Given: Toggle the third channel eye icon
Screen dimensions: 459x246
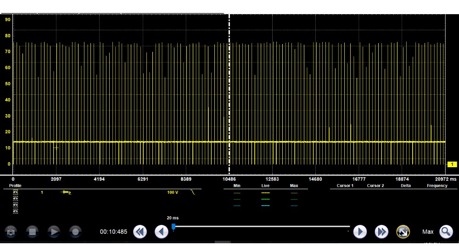Looking at the screenshot, I should [x=16, y=205].
